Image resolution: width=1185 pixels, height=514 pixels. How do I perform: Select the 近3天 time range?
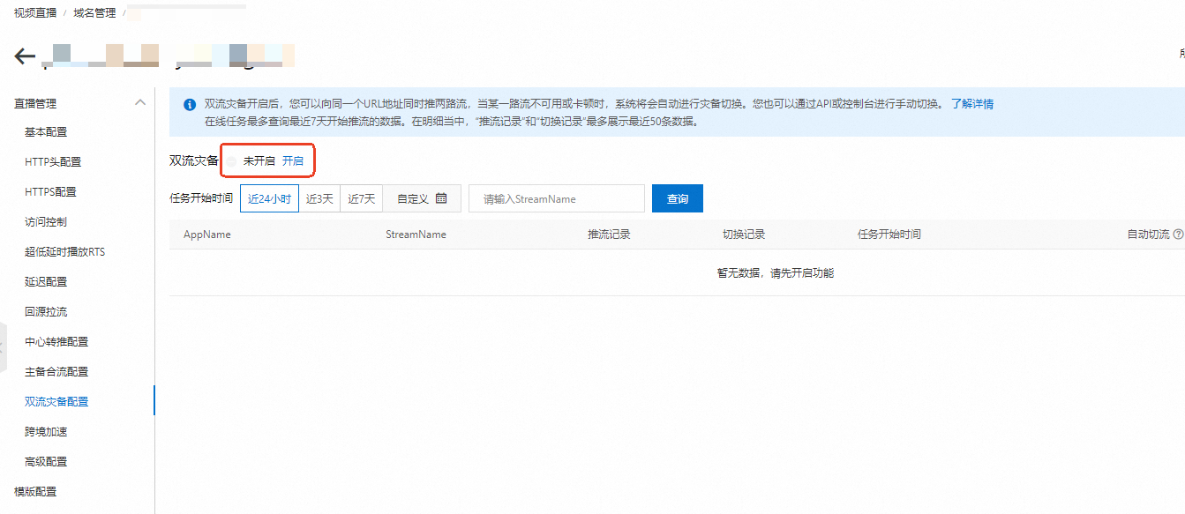click(x=319, y=198)
